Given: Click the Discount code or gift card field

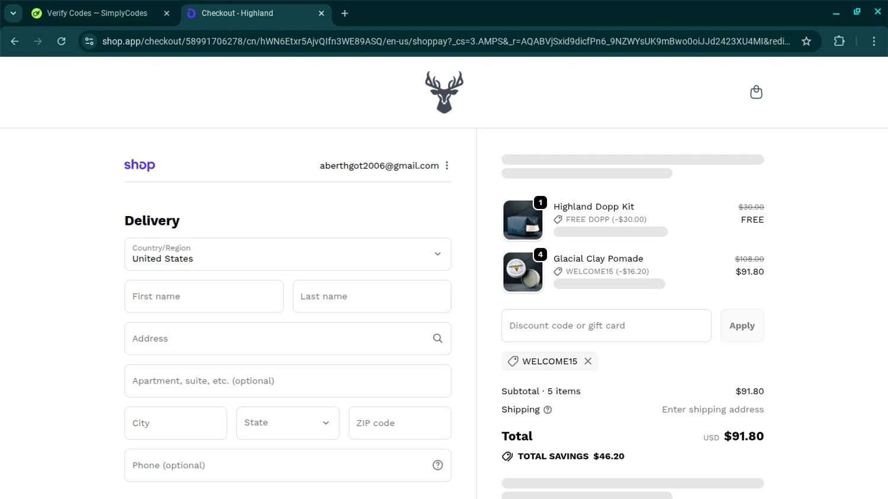Looking at the screenshot, I should click(606, 326).
